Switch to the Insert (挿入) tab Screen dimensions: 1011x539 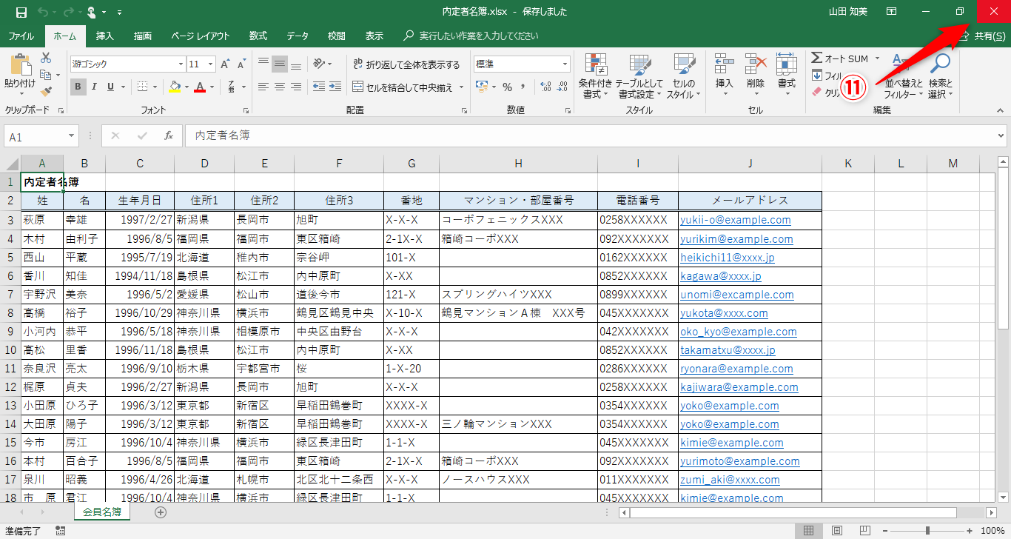click(x=105, y=36)
